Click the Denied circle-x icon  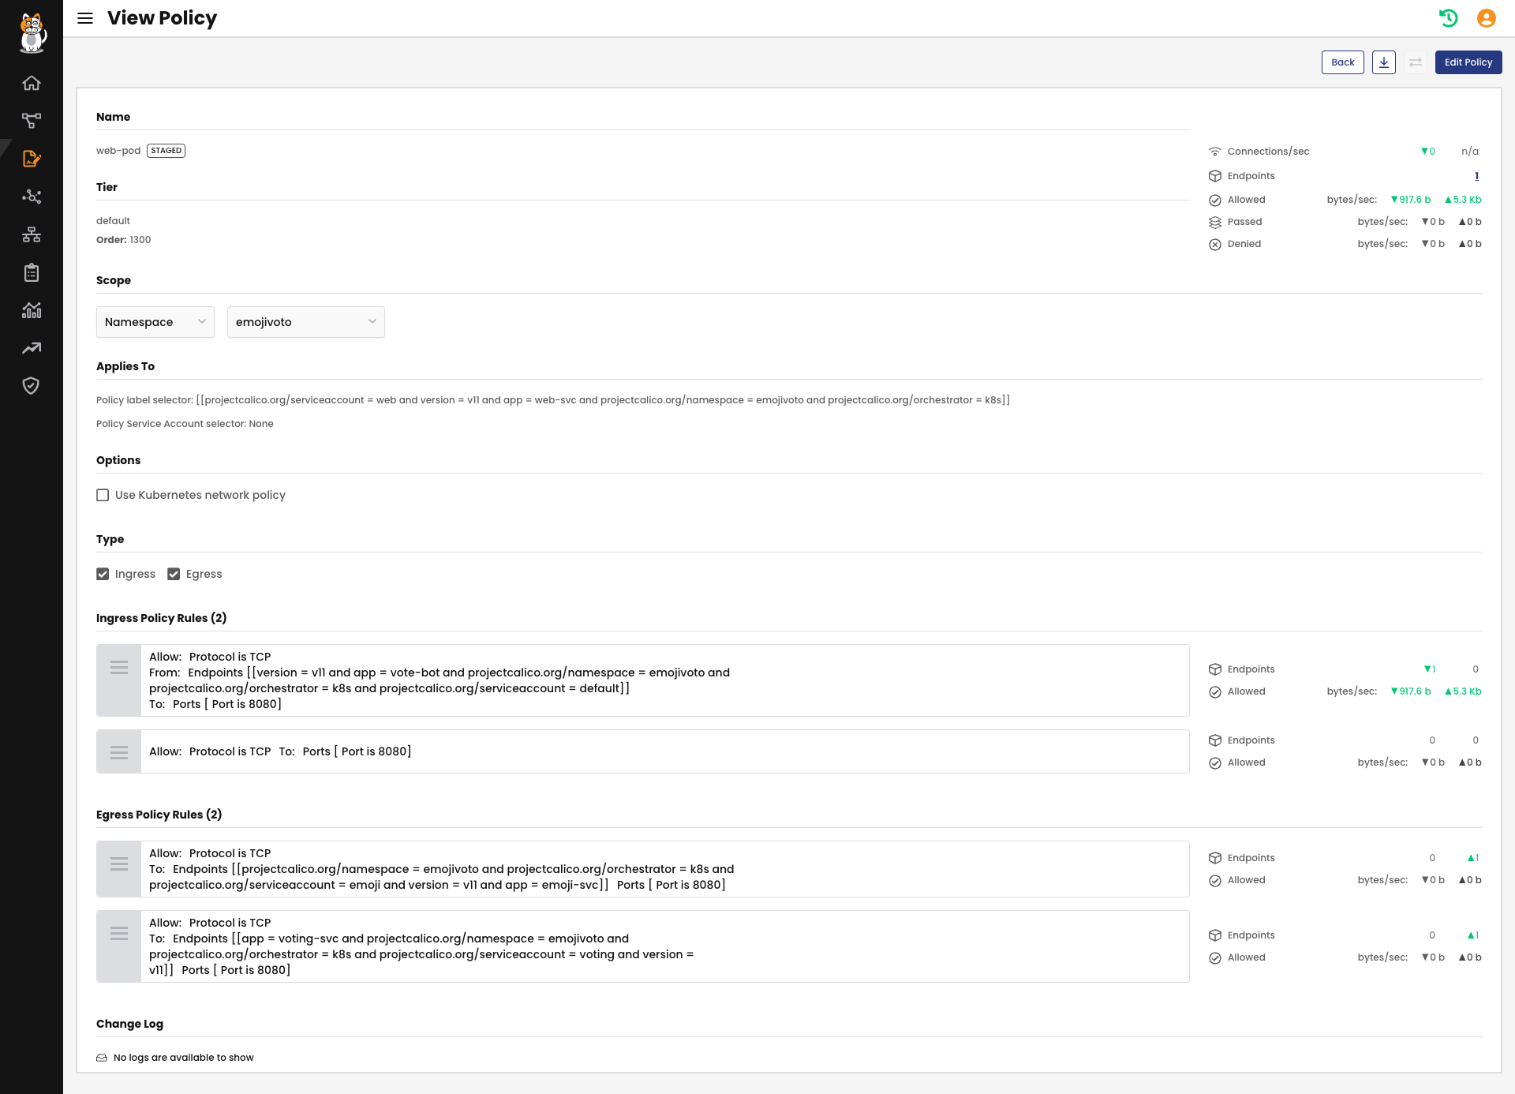point(1215,244)
